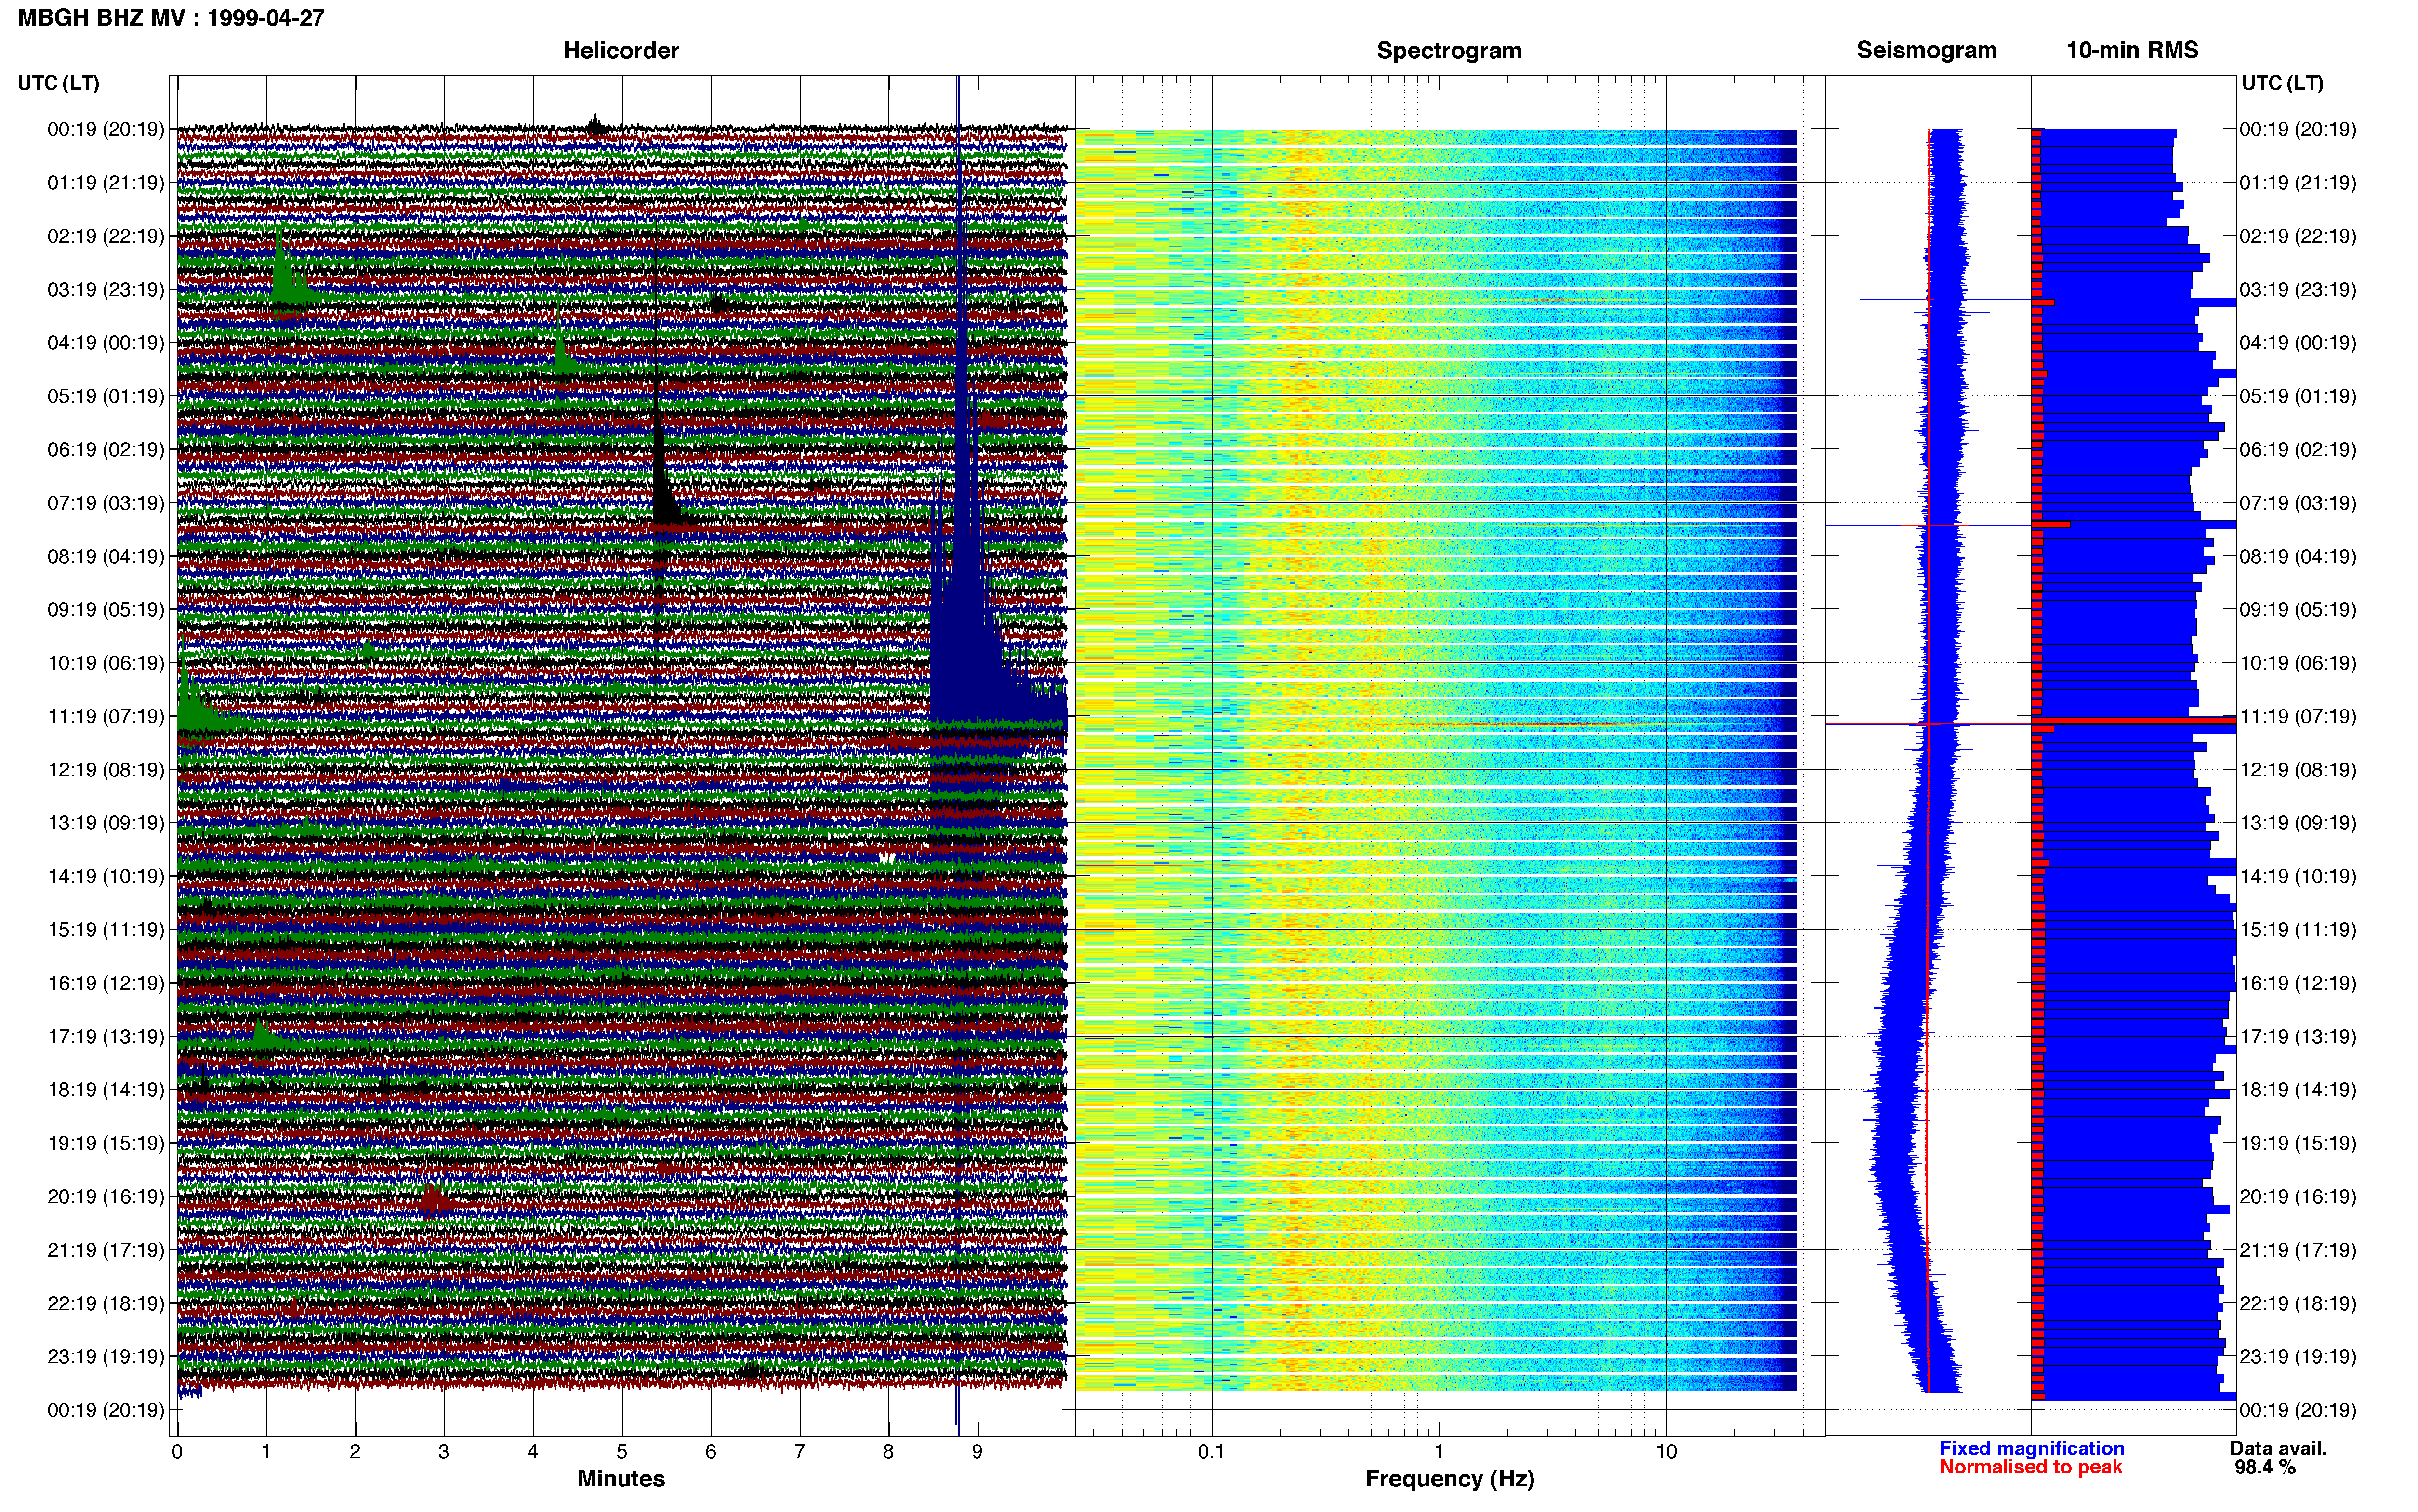Click the 98.4 % data availability value

[2265, 1467]
